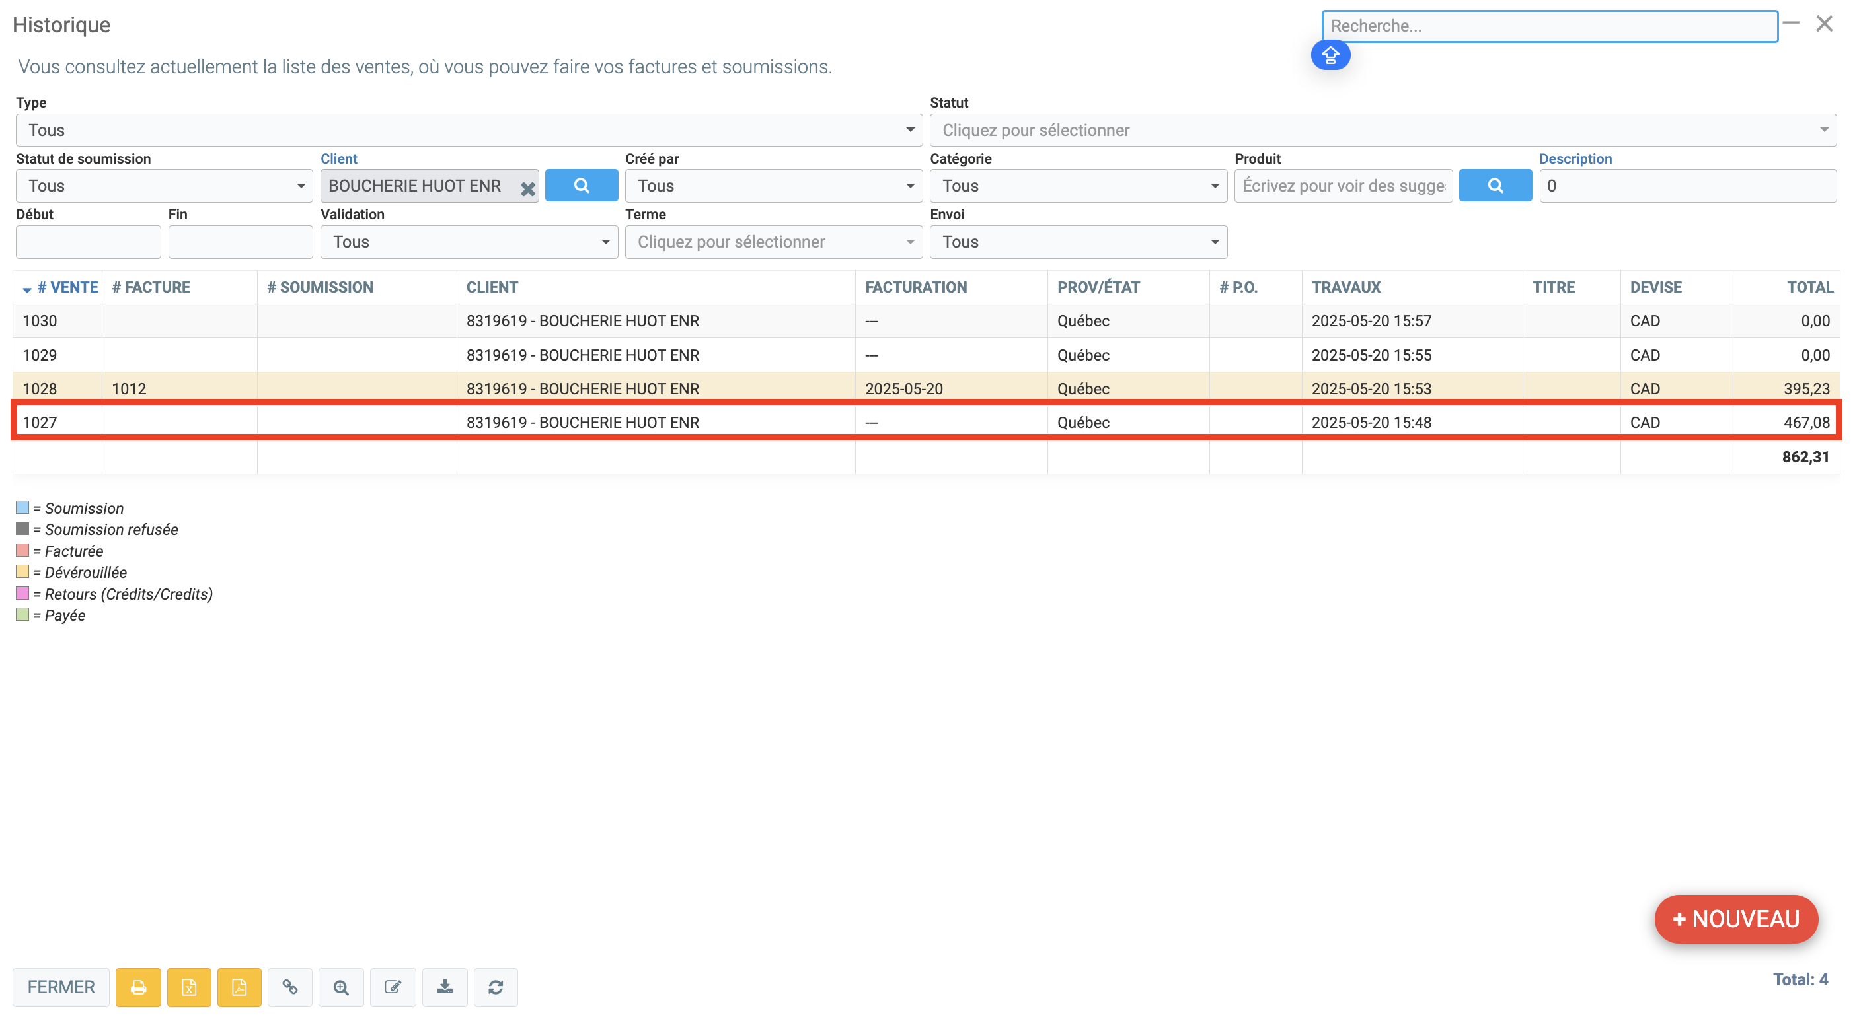The height and width of the screenshot is (1021, 1857).
Task: Sort by the # FACTURE column header
Action: (151, 287)
